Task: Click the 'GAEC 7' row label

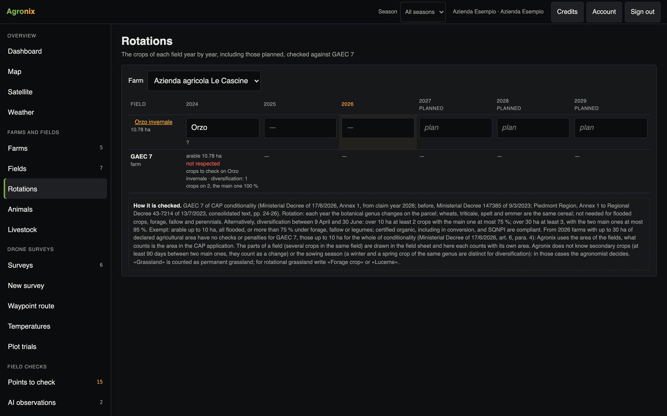Action: click(x=141, y=157)
